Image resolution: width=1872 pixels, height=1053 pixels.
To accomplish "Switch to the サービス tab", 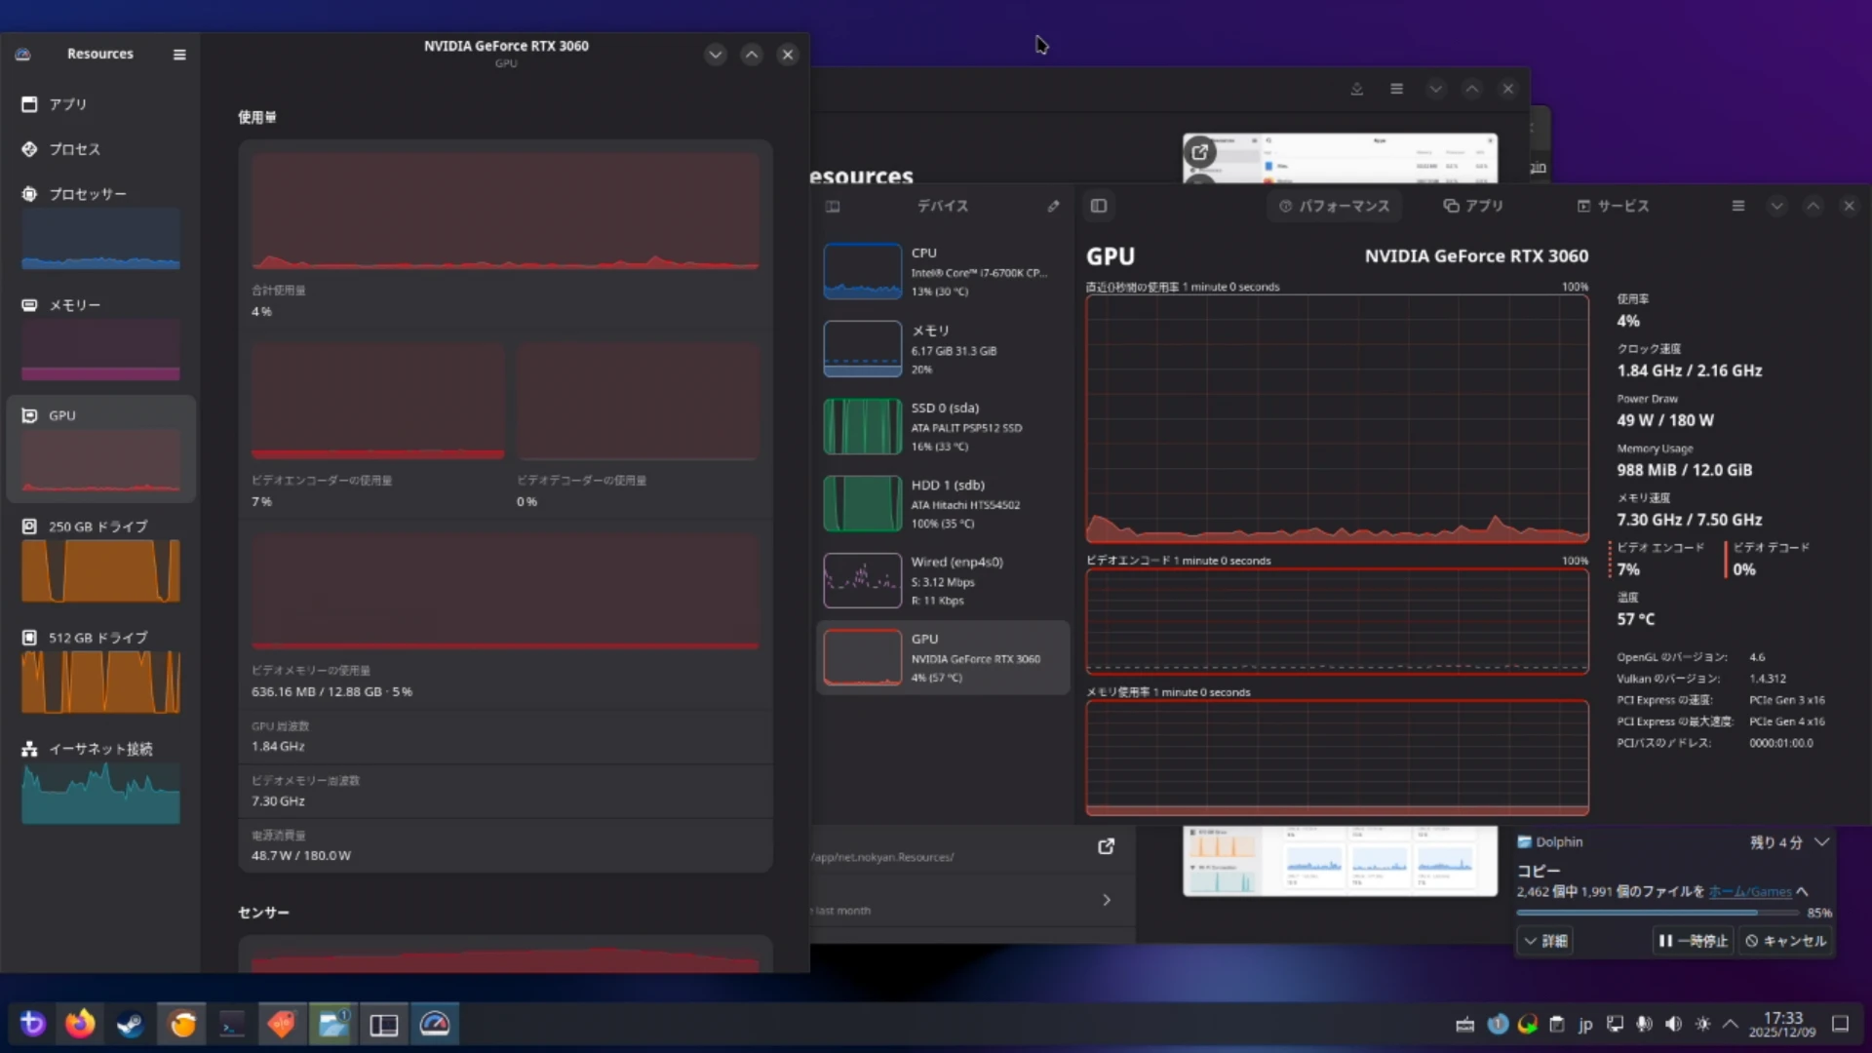I will (x=1613, y=206).
